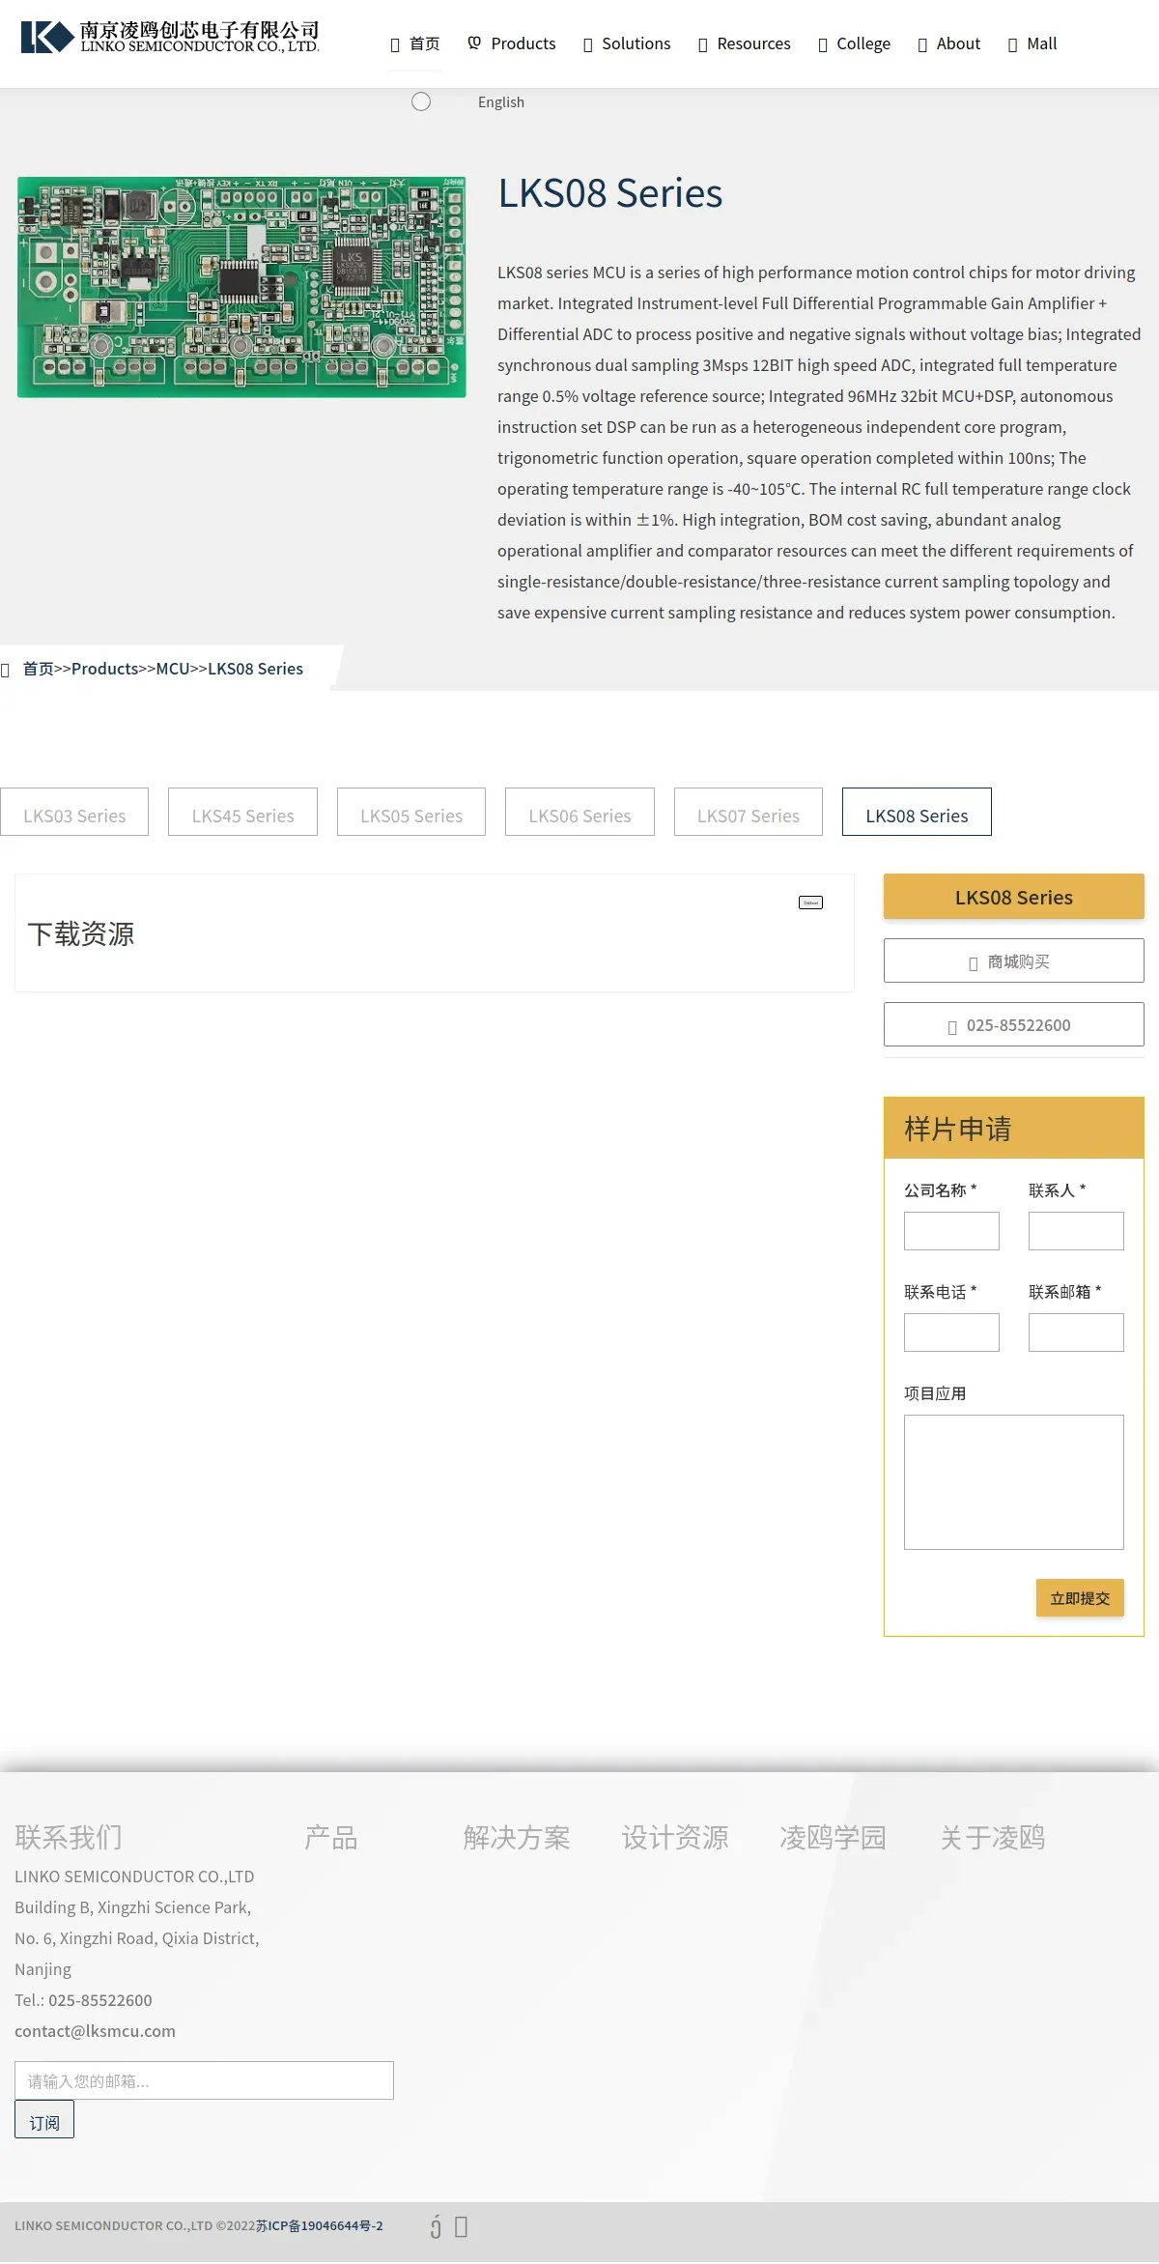
Task: Open the 凌鸥学园 footer link
Action: pyautogui.click(x=834, y=1837)
